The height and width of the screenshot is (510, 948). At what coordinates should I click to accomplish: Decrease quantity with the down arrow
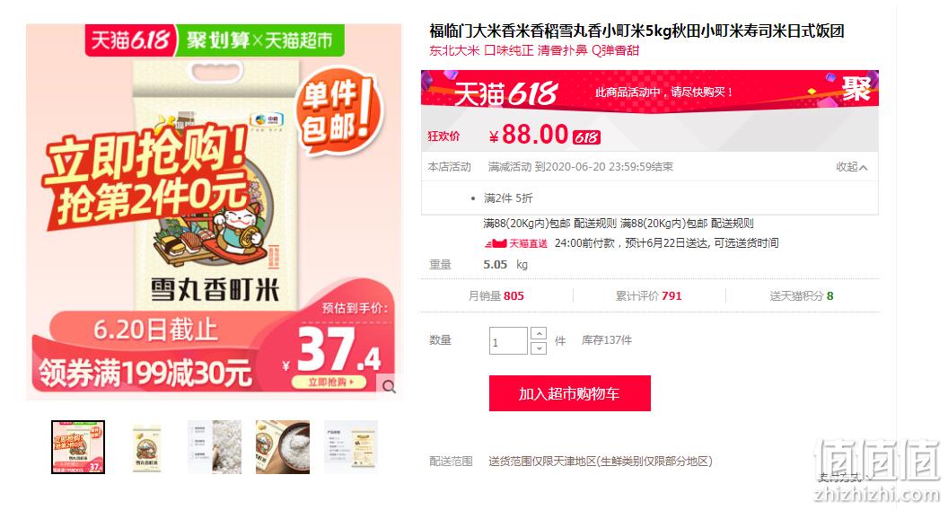point(538,347)
